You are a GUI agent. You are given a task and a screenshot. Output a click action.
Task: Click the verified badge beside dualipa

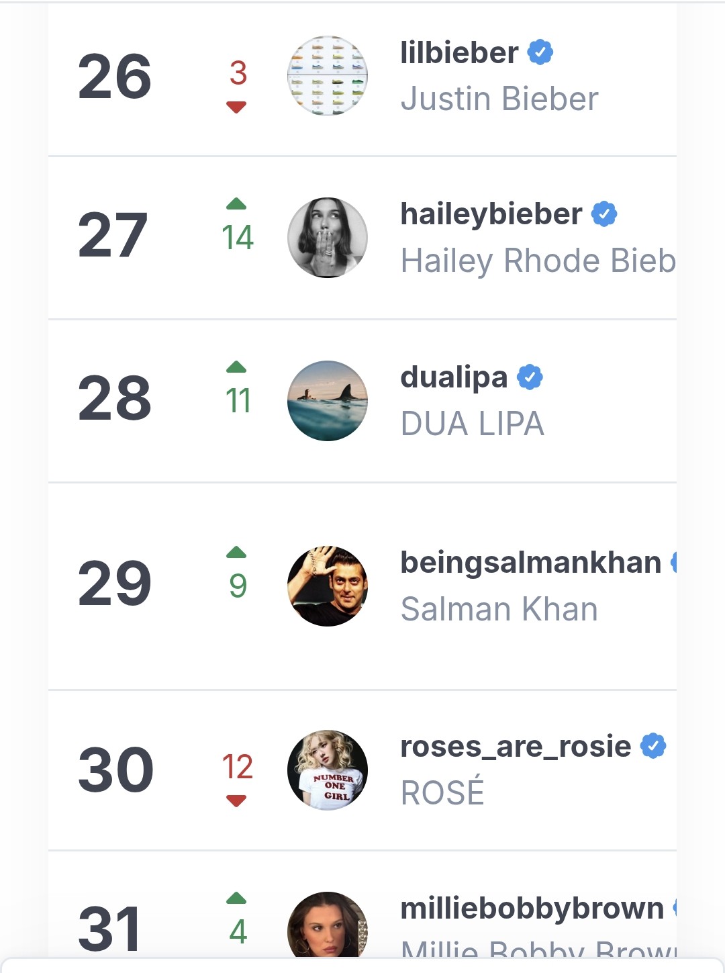(530, 377)
